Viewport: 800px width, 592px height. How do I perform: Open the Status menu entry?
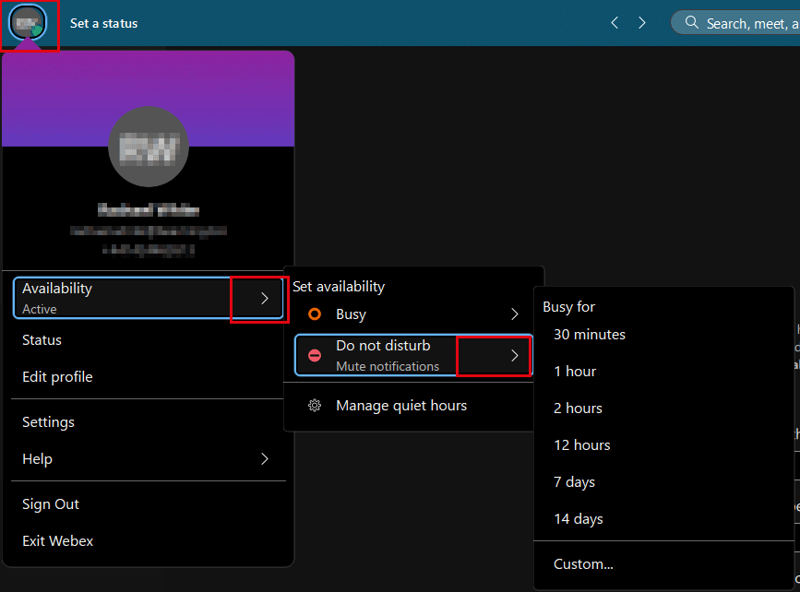click(42, 340)
